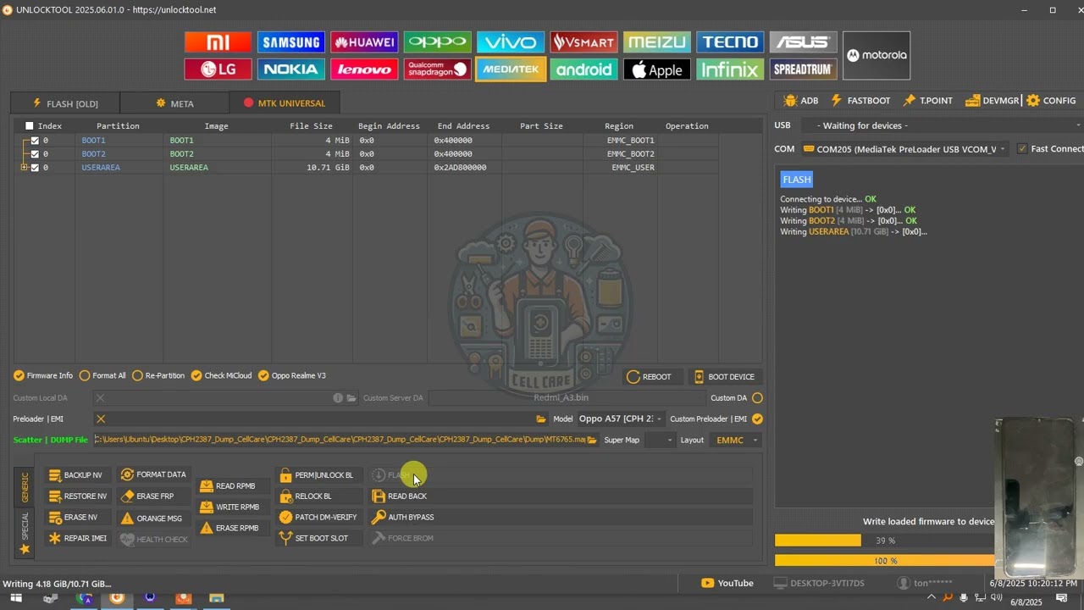Pick the LG brand logo
This screenshot has height=610, width=1084.
point(218,69)
